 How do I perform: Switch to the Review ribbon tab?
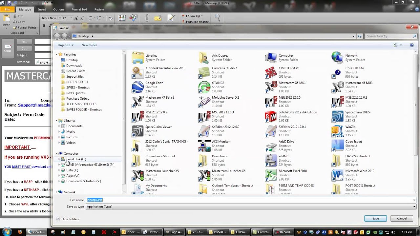(x=99, y=10)
